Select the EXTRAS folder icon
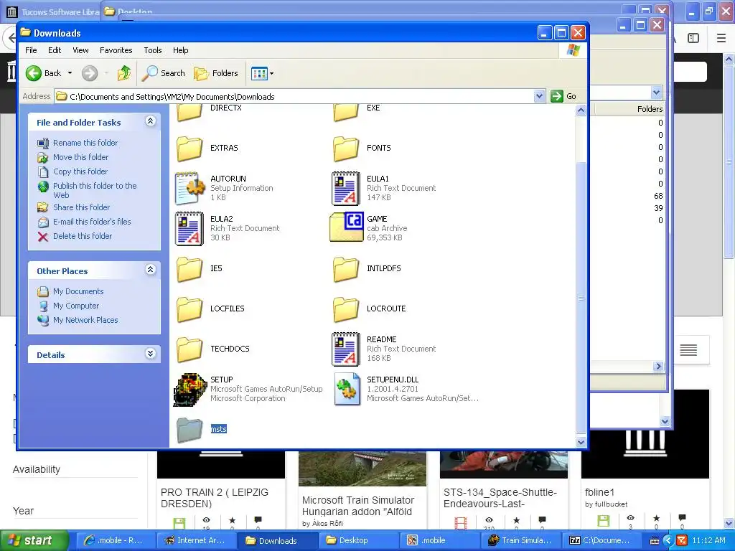735x551 pixels. (189, 149)
